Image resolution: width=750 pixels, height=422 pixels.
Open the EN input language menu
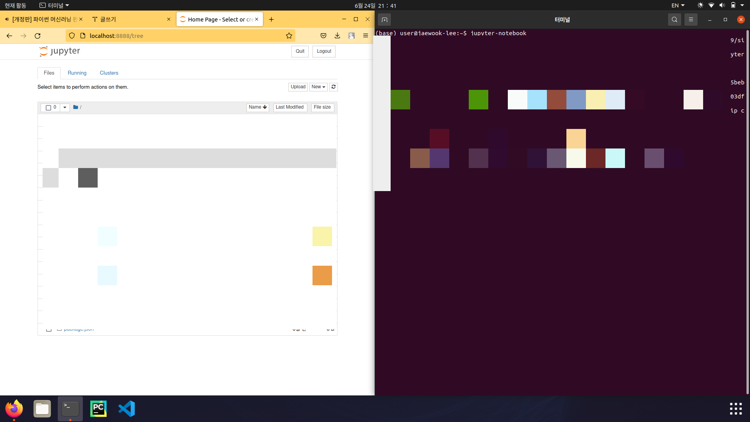678,5
